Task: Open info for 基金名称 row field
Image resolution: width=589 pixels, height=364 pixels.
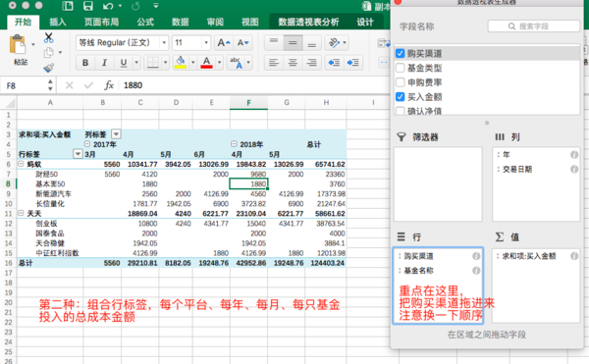Action: [476, 271]
